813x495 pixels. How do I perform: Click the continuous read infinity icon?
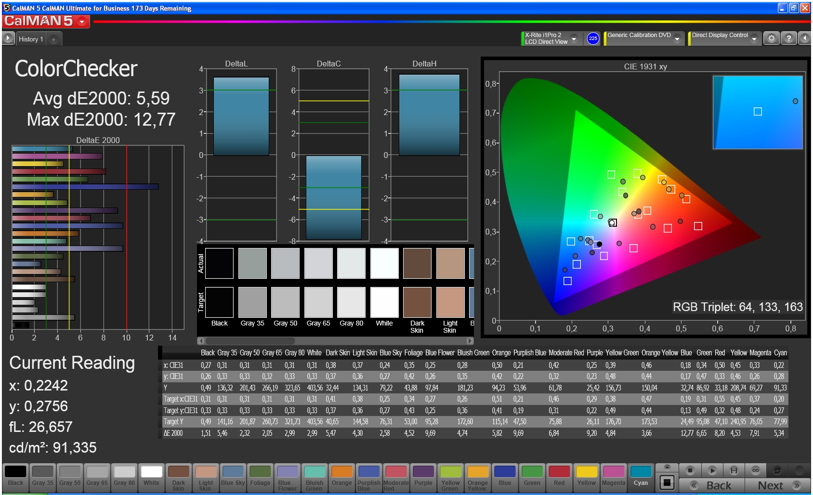755,470
